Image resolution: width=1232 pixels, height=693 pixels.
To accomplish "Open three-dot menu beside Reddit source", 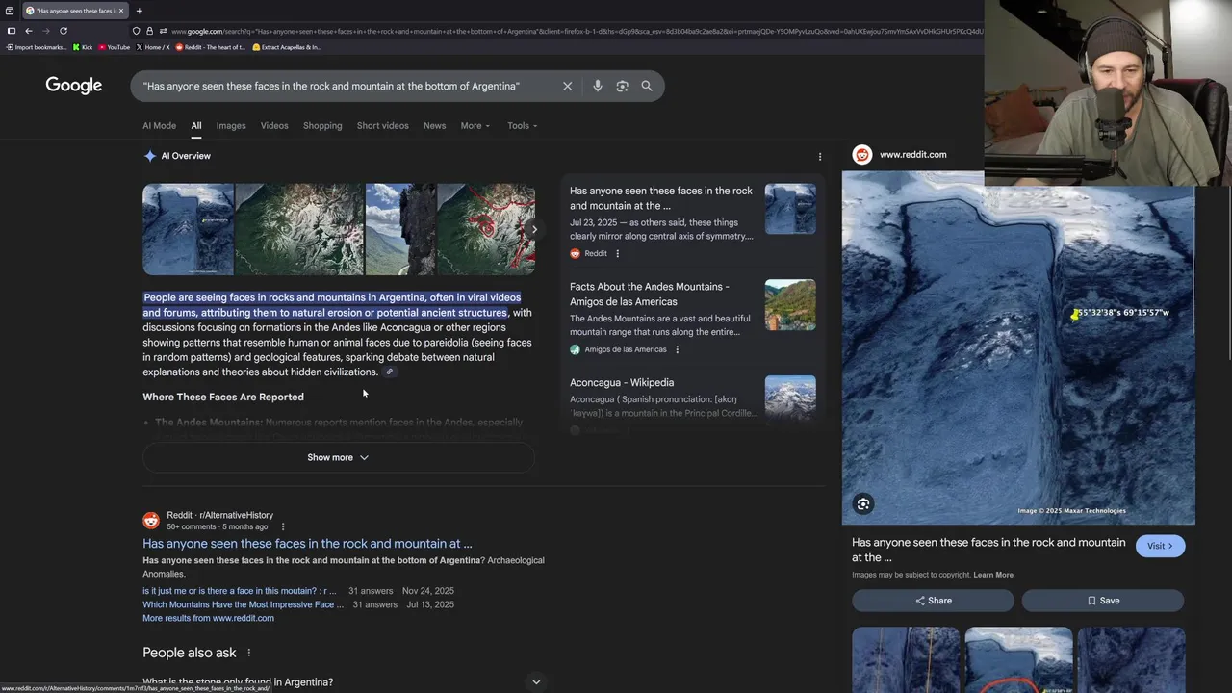I will pyautogui.click(x=617, y=254).
